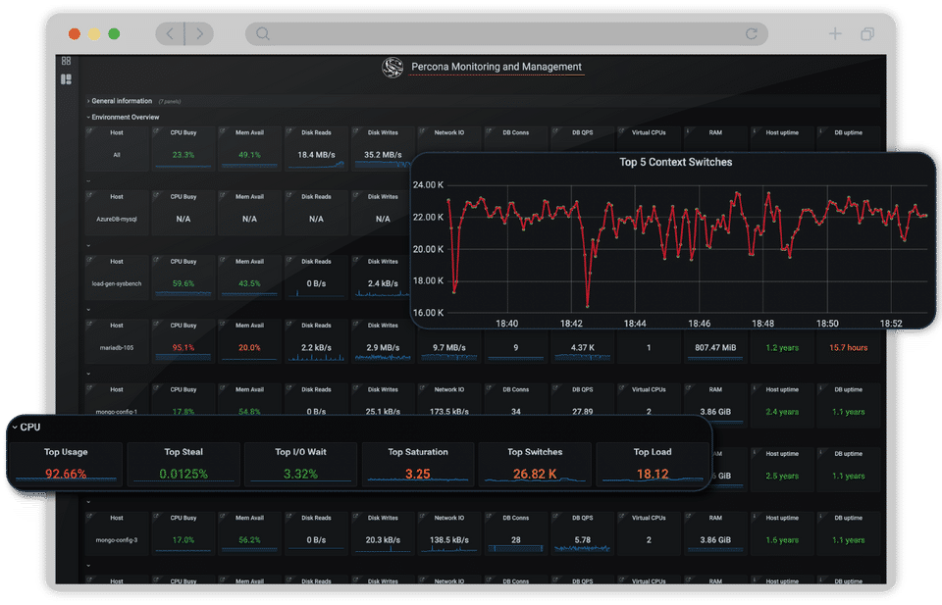Click Network IO 9.7 MB/s value
Image resolution: width=942 pixels, height=605 pixels.
point(448,347)
